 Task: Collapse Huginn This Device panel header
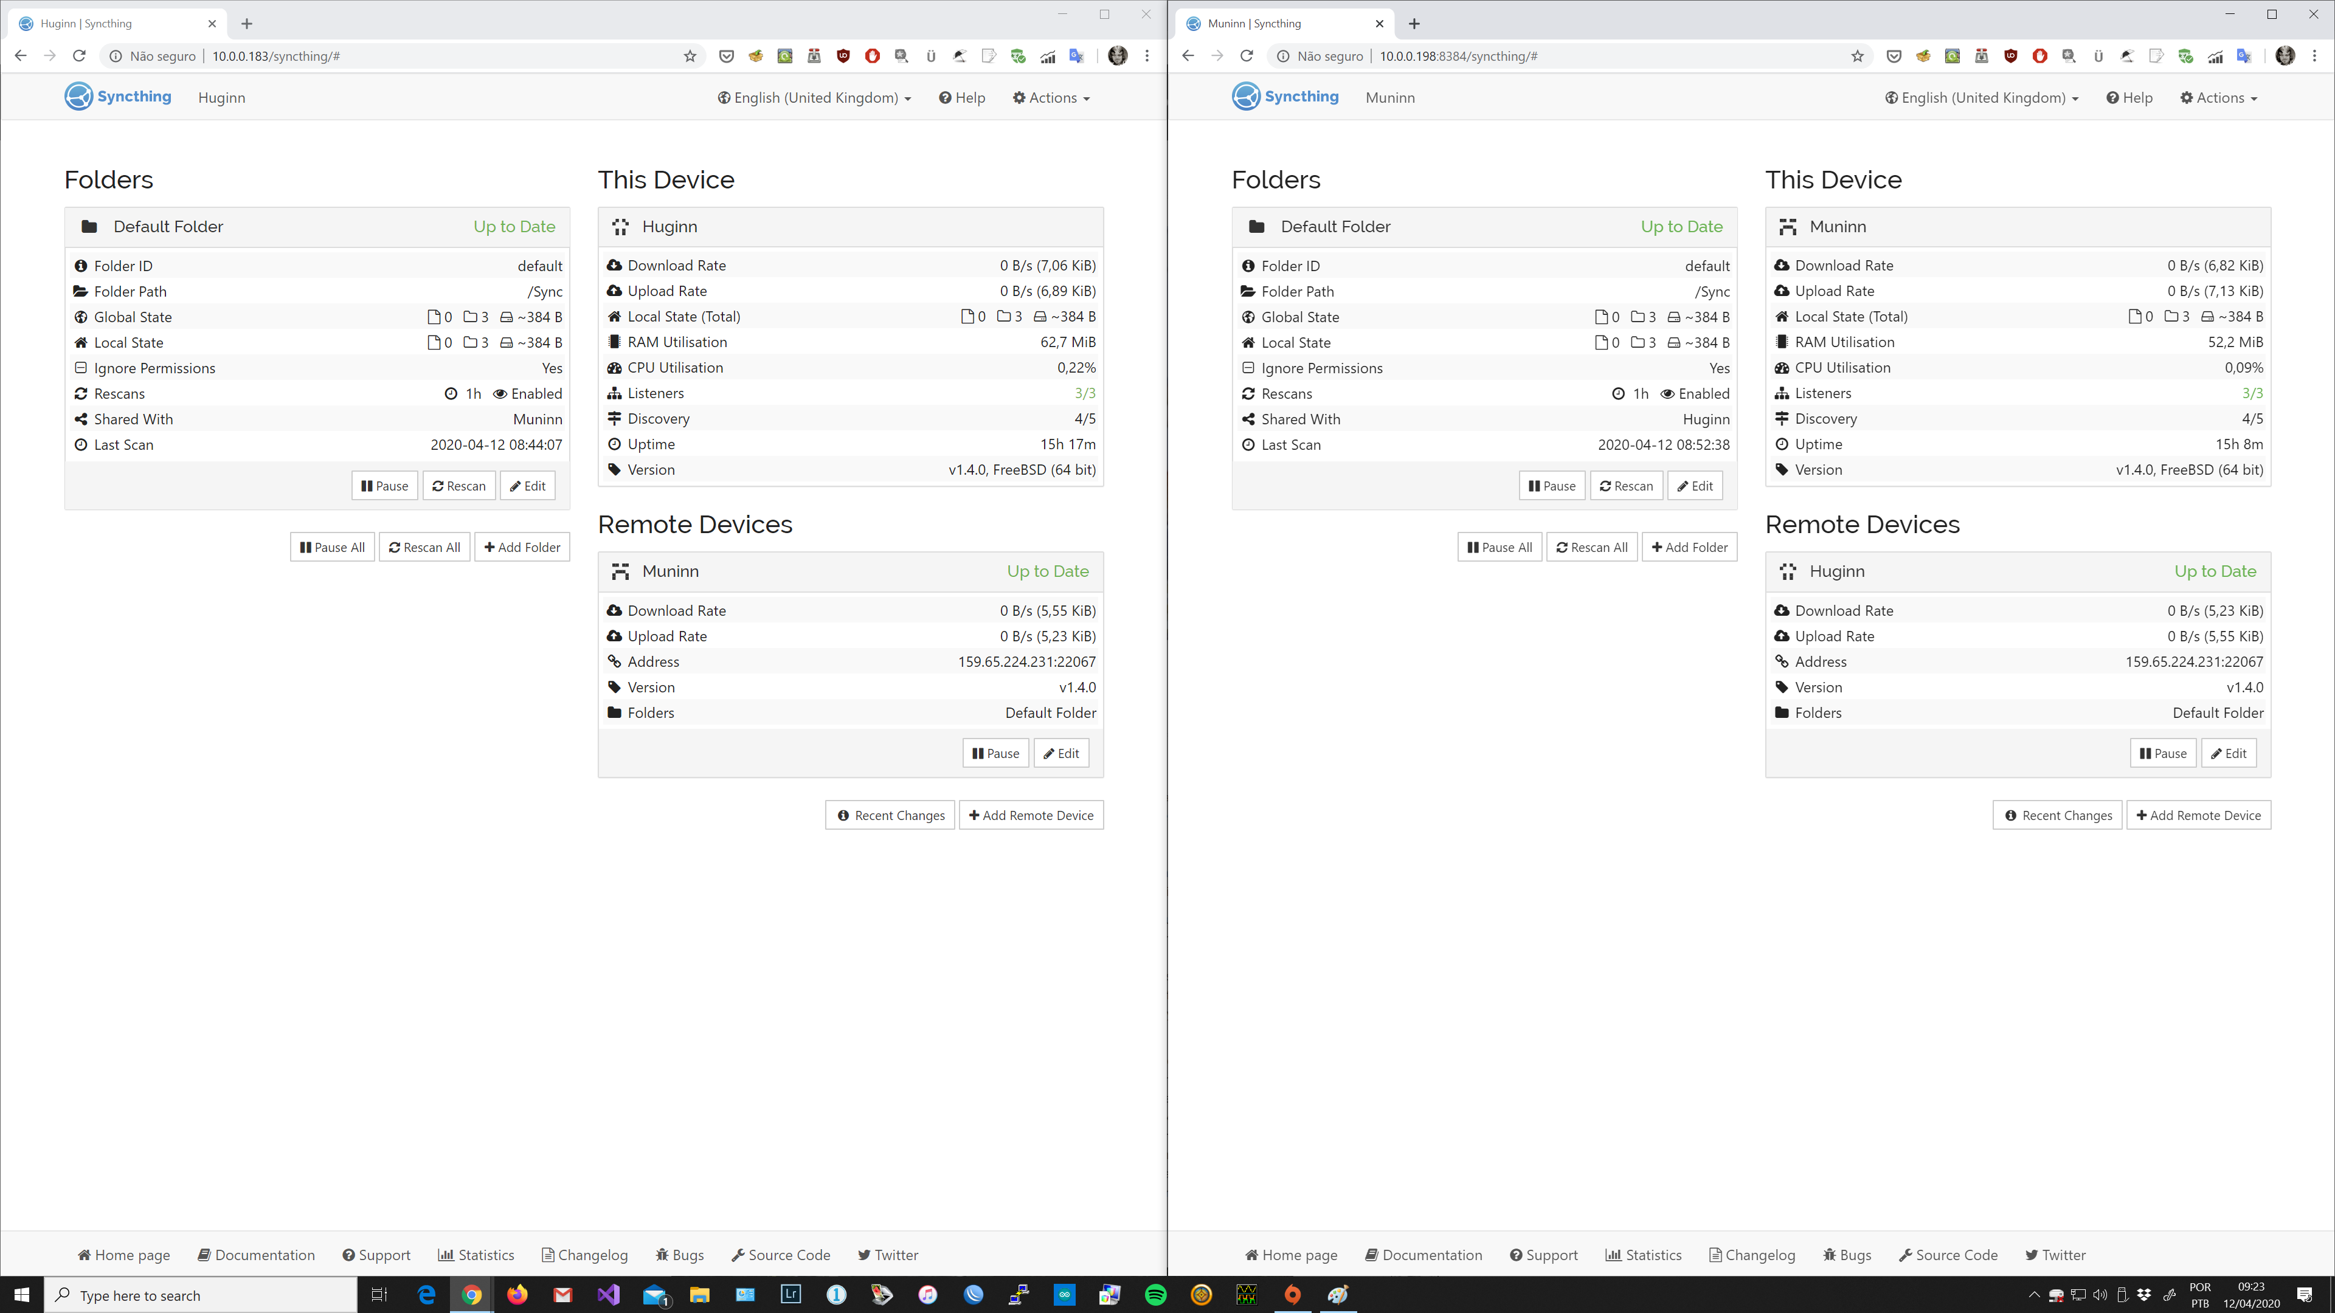click(x=850, y=227)
